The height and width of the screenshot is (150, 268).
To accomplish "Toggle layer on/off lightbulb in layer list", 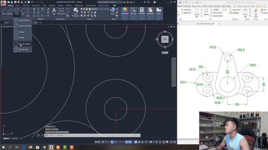I will tap(82, 9).
